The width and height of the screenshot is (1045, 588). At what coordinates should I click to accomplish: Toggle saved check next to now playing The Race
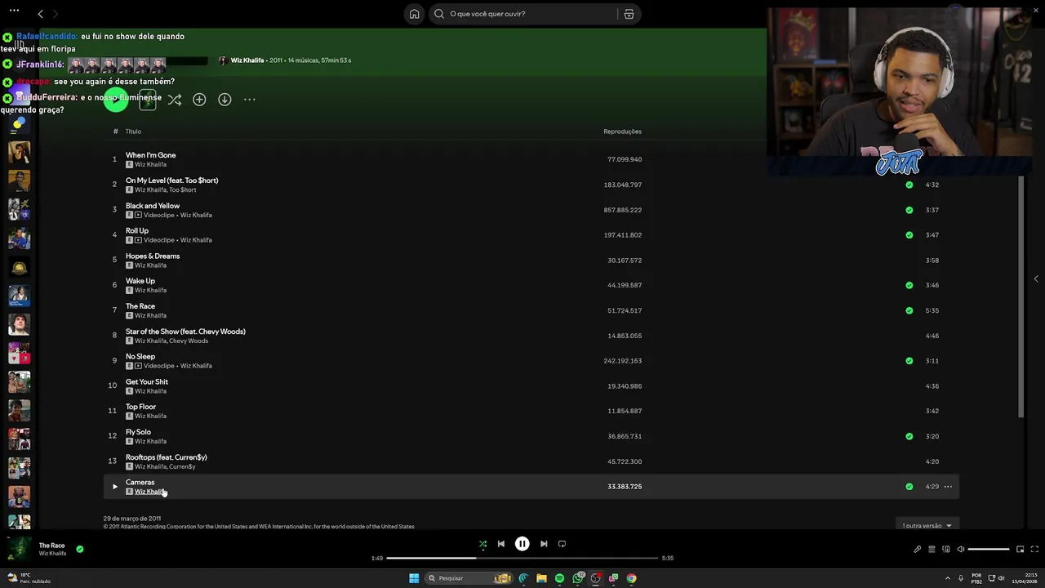point(79,549)
